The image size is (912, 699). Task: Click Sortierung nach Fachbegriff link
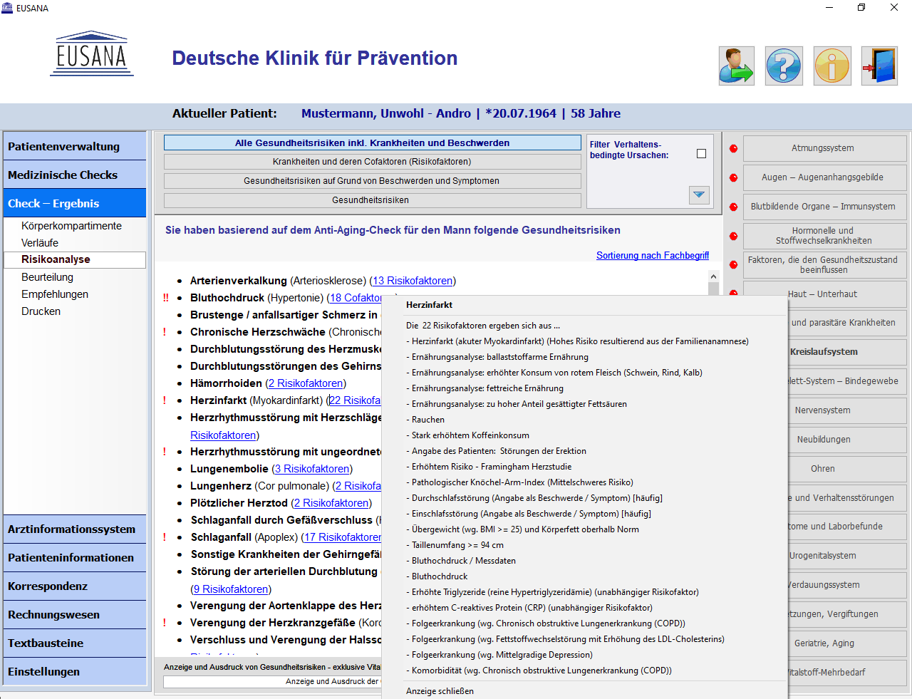(653, 255)
